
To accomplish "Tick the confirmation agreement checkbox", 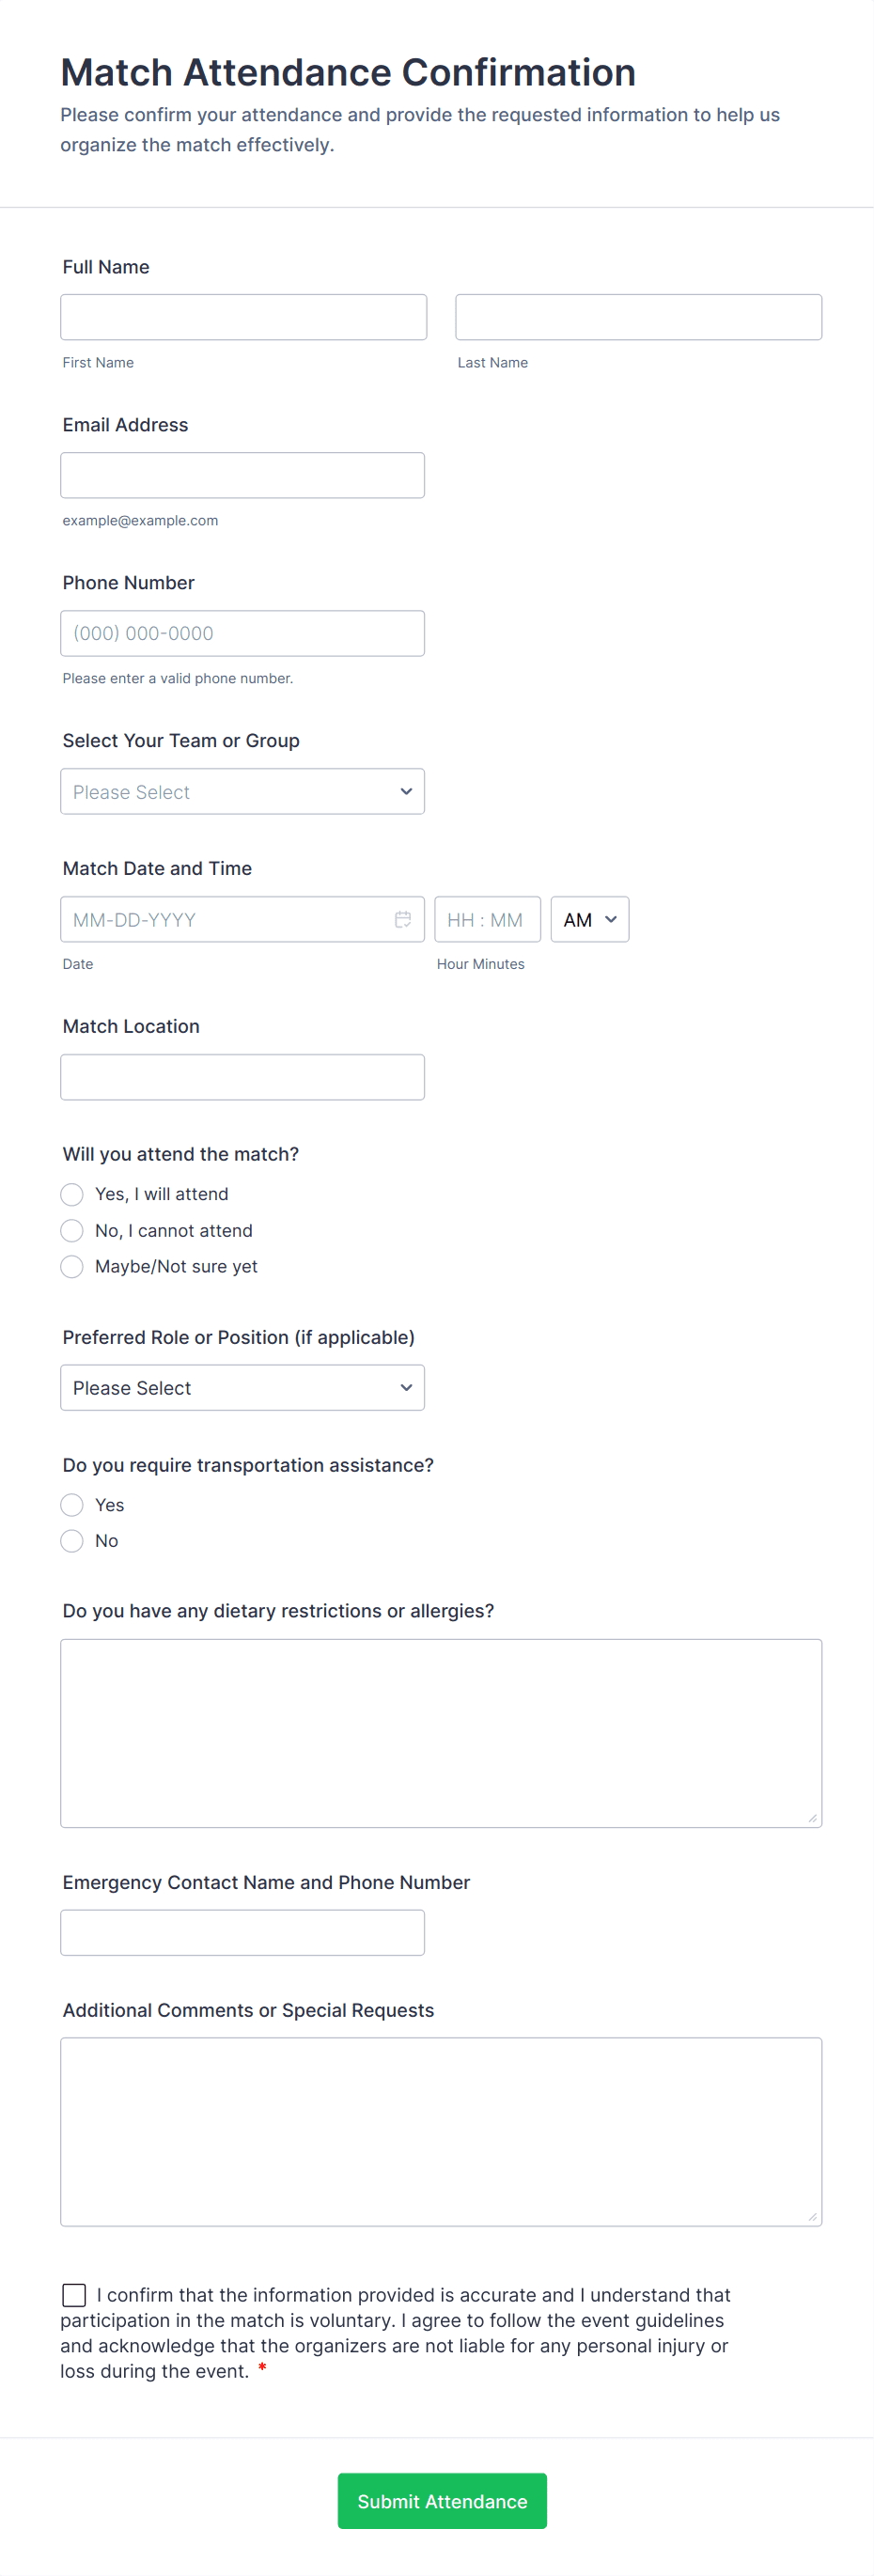I will 74,2294.
